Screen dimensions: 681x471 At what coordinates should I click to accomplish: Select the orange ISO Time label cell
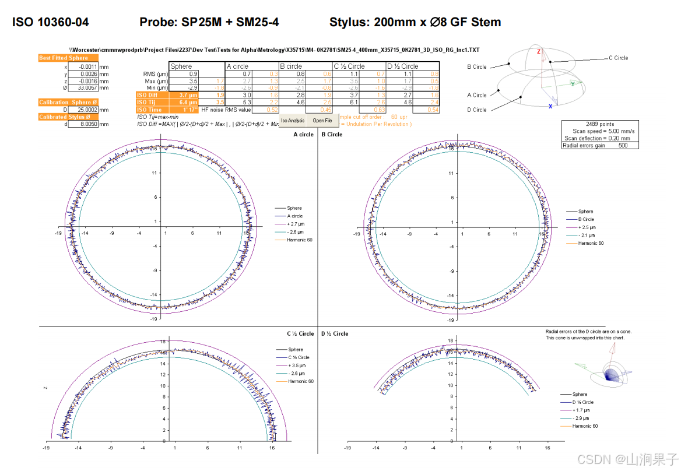[152, 110]
